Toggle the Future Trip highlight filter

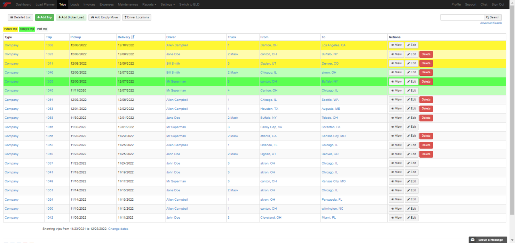click(x=10, y=29)
